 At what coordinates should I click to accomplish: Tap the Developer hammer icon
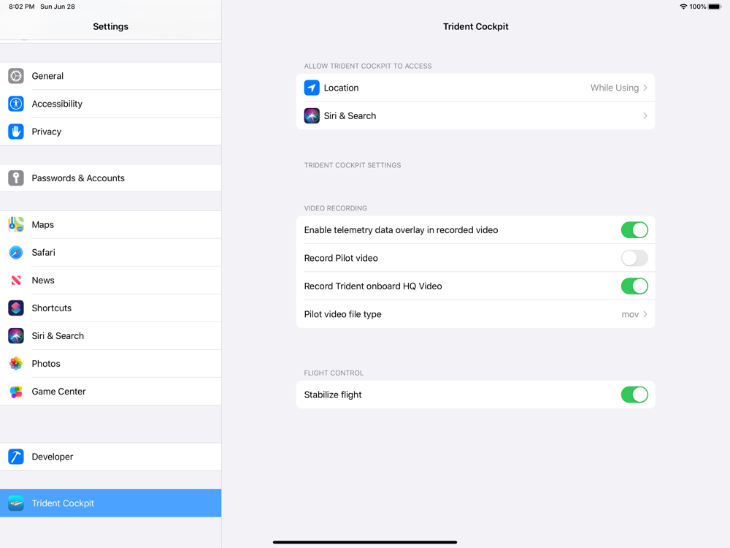tap(16, 457)
